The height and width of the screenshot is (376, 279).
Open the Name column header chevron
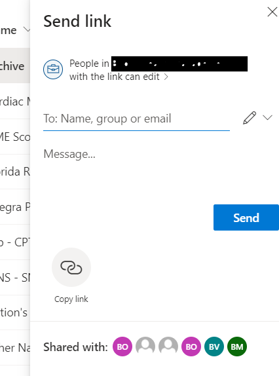pyautogui.click(x=27, y=29)
